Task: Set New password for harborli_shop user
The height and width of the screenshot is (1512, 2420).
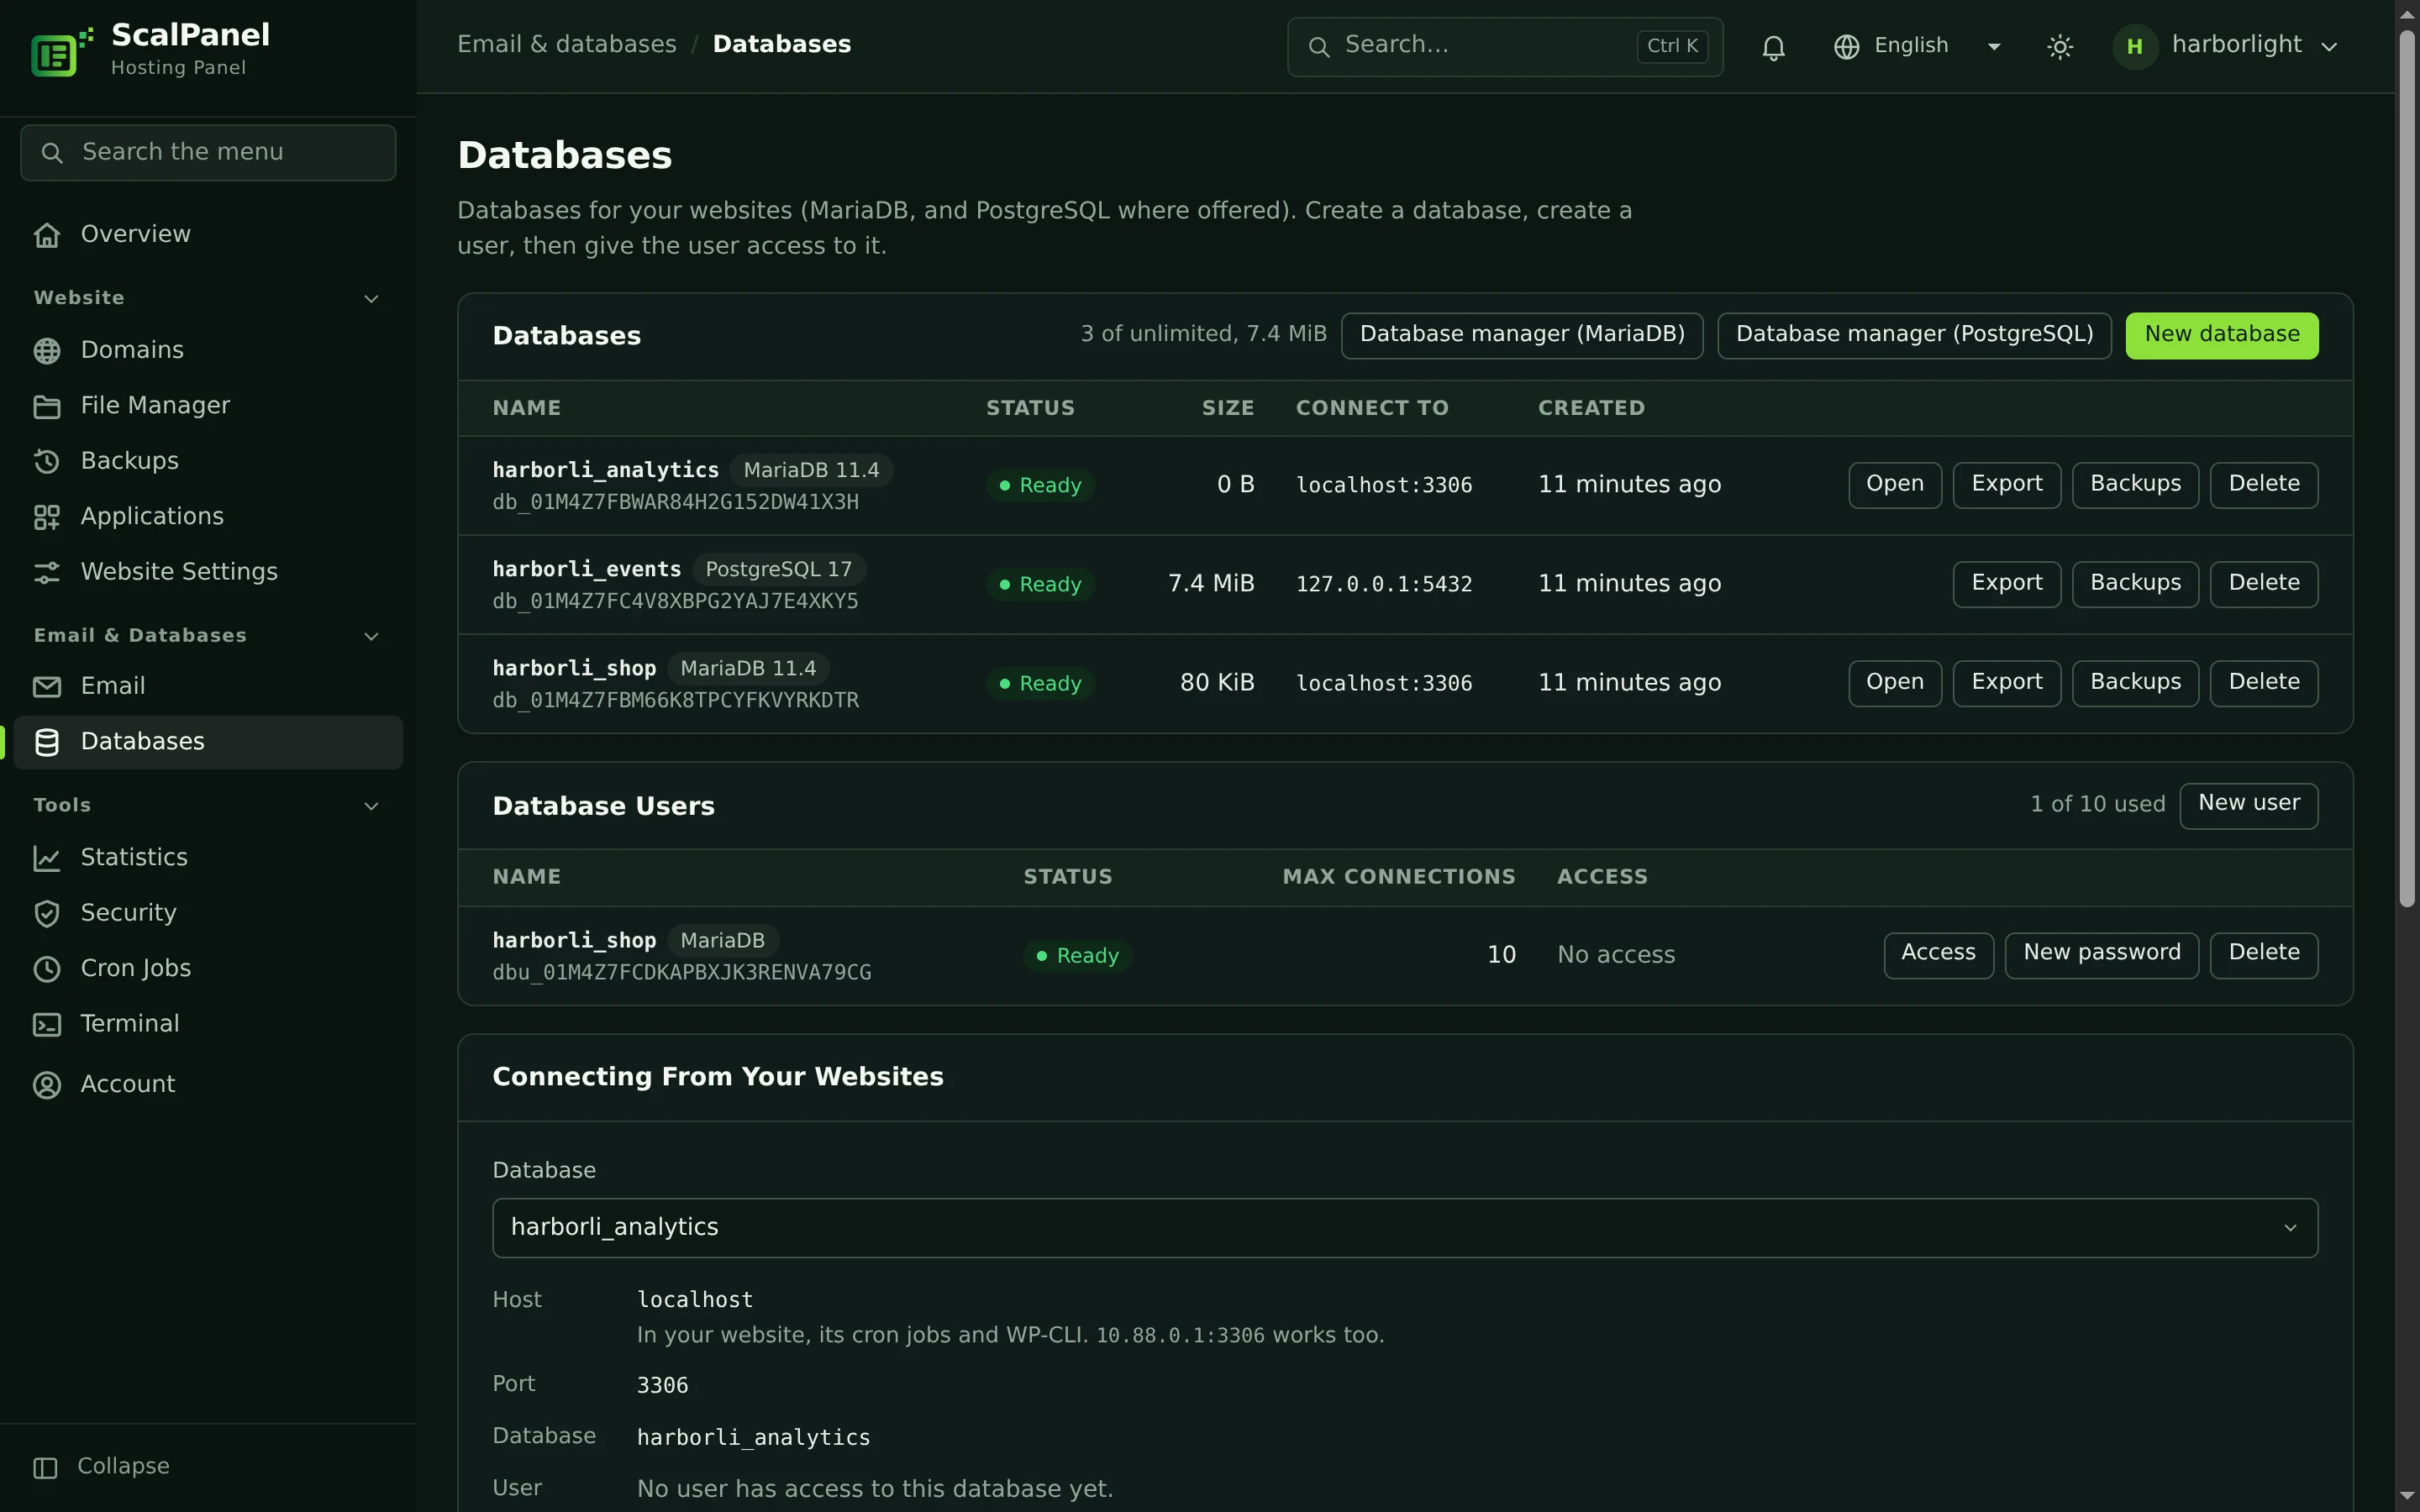Action: click(2101, 955)
